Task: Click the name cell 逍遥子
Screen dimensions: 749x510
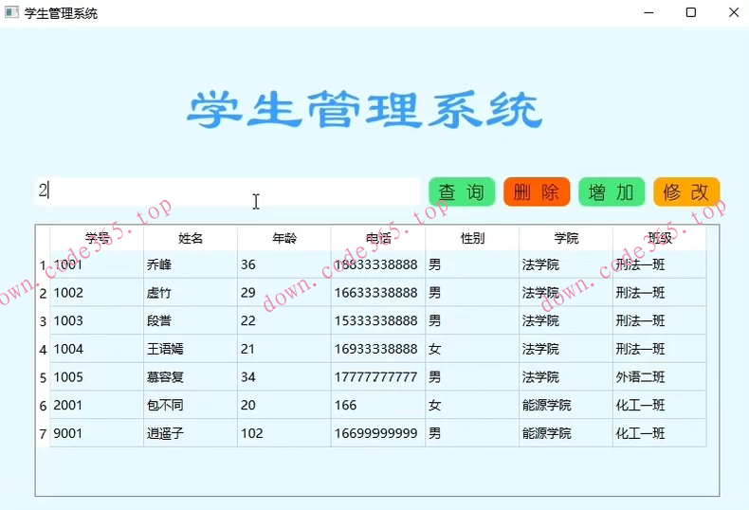Action: click(191, 433)
